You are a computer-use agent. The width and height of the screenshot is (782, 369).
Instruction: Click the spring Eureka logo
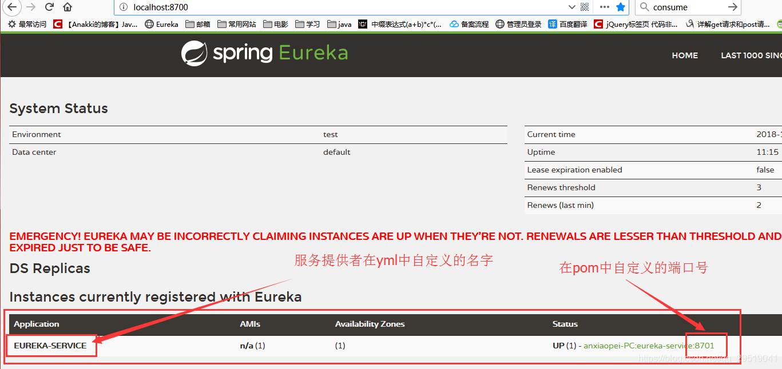coord(264,53)
